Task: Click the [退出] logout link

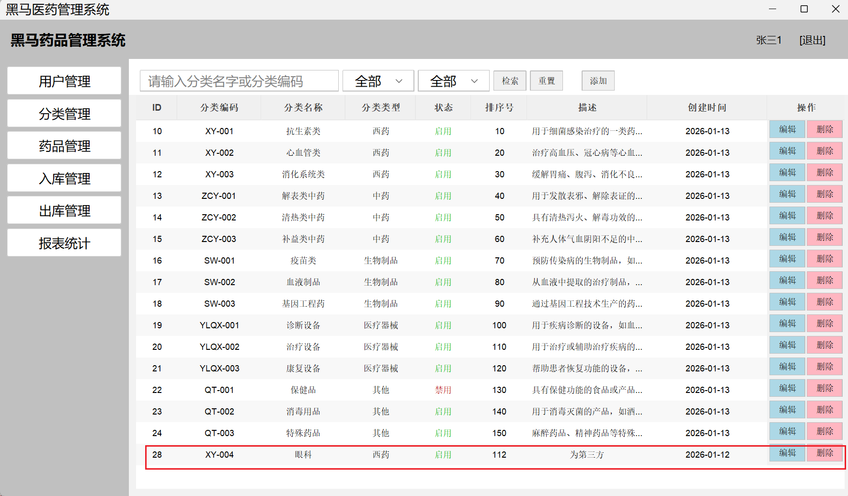Action: (x=812, y=40)
